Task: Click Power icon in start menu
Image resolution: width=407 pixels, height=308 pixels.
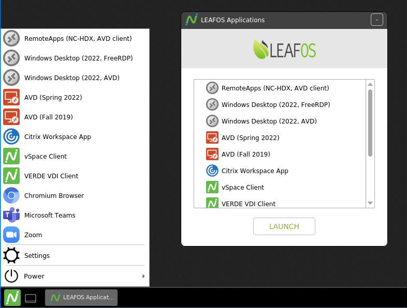Action: (11, 276)
